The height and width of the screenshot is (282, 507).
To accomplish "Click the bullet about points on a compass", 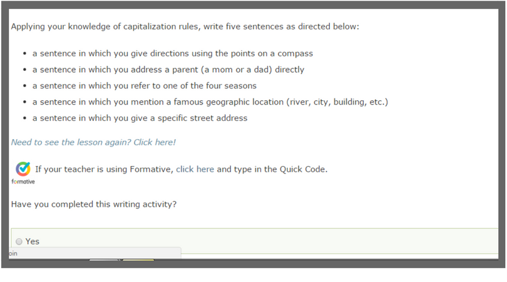I will point(173,53).
